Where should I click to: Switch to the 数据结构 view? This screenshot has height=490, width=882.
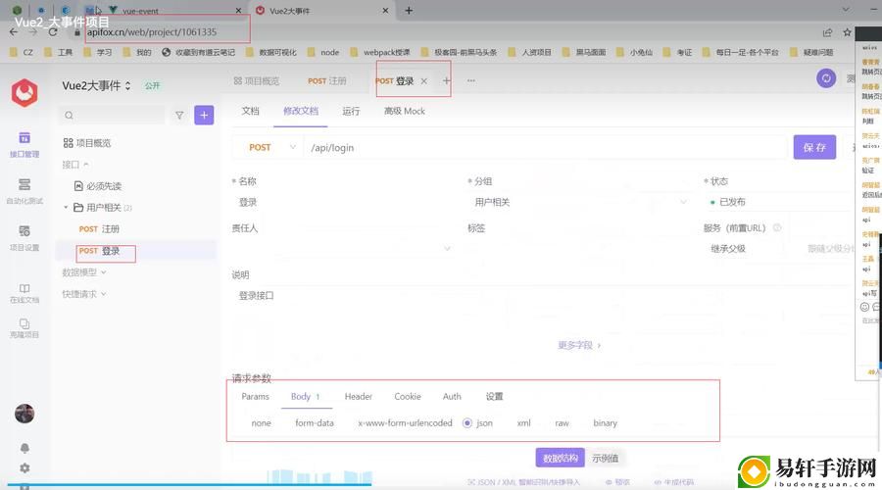pos(561,458)
